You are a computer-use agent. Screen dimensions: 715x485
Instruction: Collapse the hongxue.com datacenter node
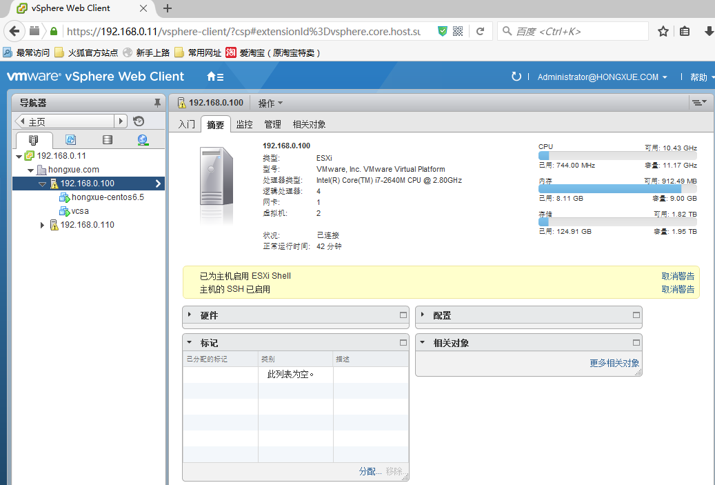[x=30, y=170]
